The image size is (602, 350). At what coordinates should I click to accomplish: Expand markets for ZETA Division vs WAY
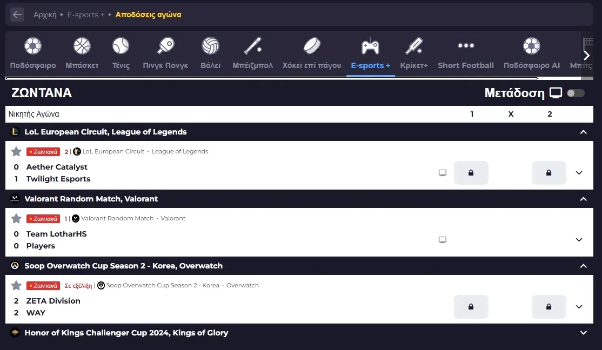click(579, 307)
